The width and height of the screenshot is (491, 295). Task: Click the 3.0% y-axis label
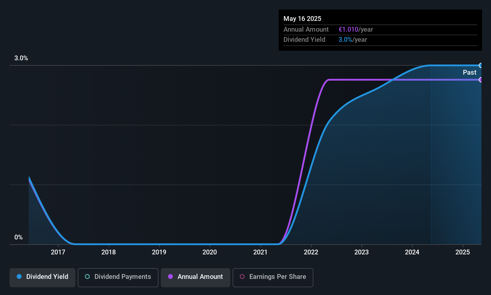(21, 58)
